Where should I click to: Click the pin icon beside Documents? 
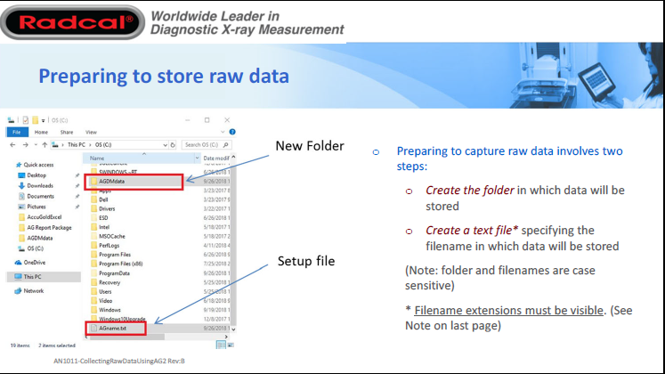tap(77, 196)
